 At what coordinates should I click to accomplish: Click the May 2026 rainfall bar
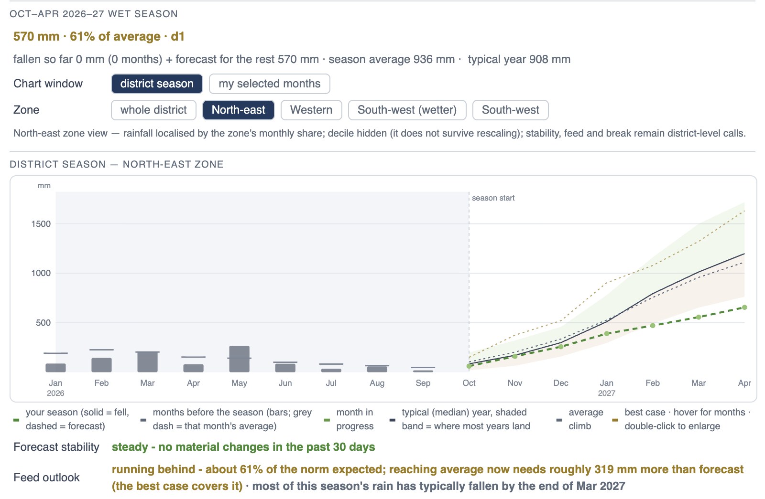coord(239,359)
